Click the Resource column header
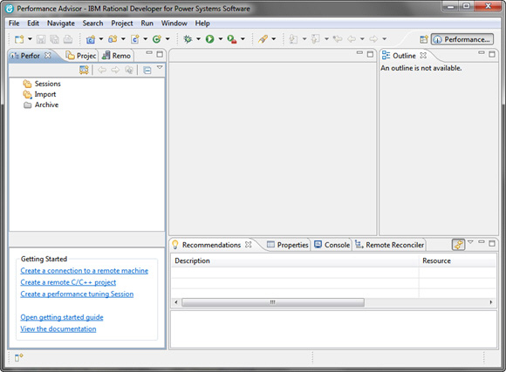The height and width of the screenshot is (372, 506). point(458,260)
